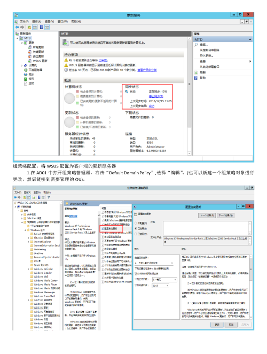Click the 上一个设置 button
This screenshot has height=354, width=267.
tap(207, 216)
